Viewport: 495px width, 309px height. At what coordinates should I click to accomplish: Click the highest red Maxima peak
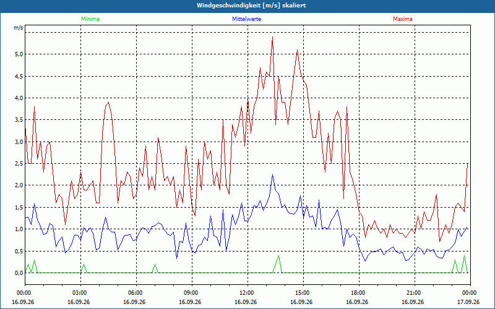272,37
